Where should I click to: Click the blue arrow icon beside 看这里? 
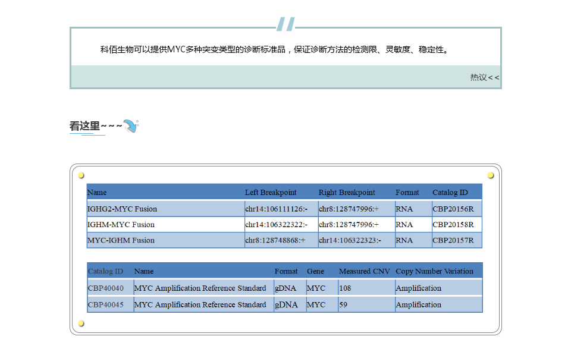[131, 126]
